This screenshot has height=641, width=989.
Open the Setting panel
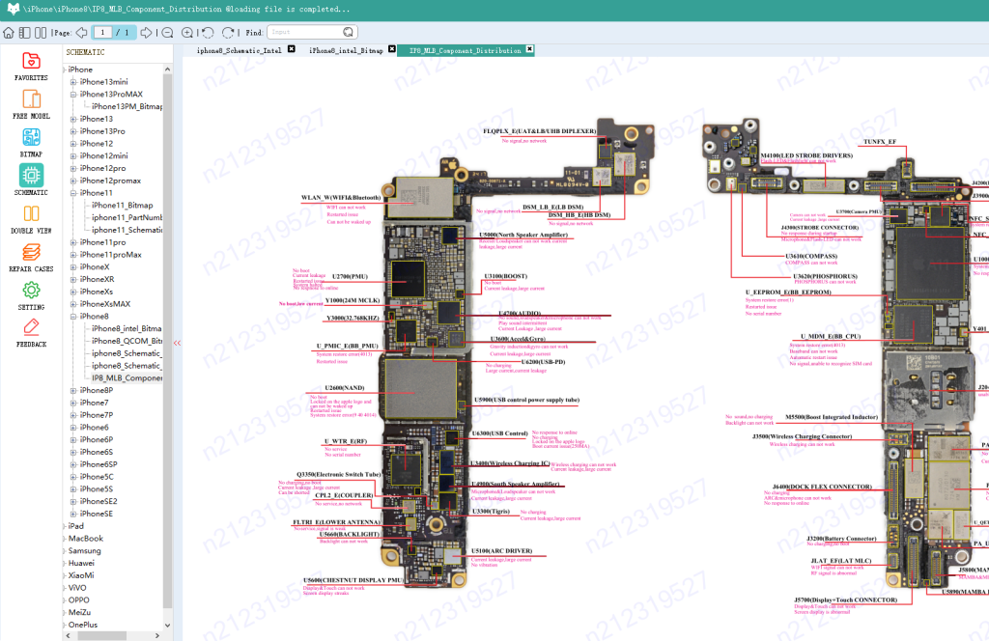pyautogui.click(x=31, y=295)
